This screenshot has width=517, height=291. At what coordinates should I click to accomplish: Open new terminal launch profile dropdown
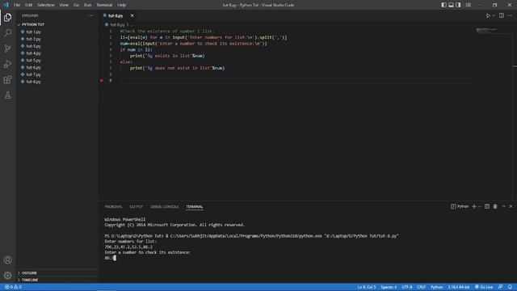click(480, 207)
